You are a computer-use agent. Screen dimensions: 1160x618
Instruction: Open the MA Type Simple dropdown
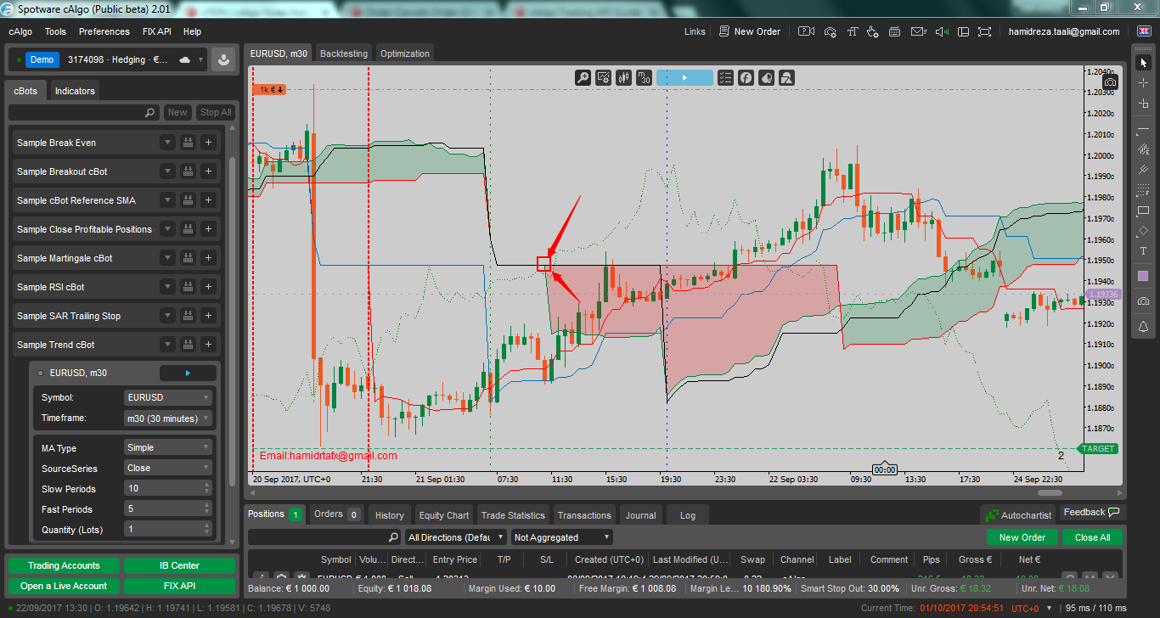(167, 447)
